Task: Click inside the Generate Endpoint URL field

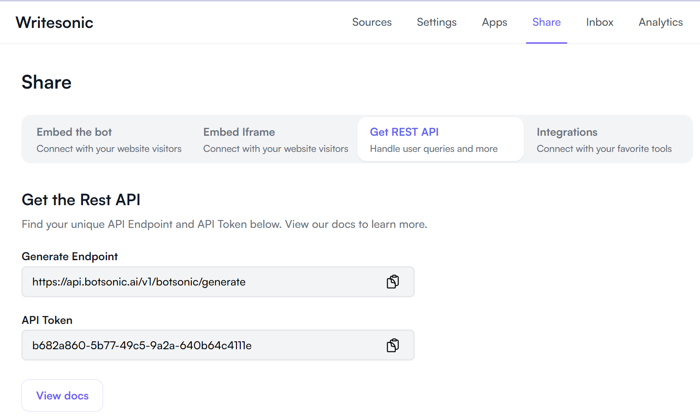Action: pos(197,282)
